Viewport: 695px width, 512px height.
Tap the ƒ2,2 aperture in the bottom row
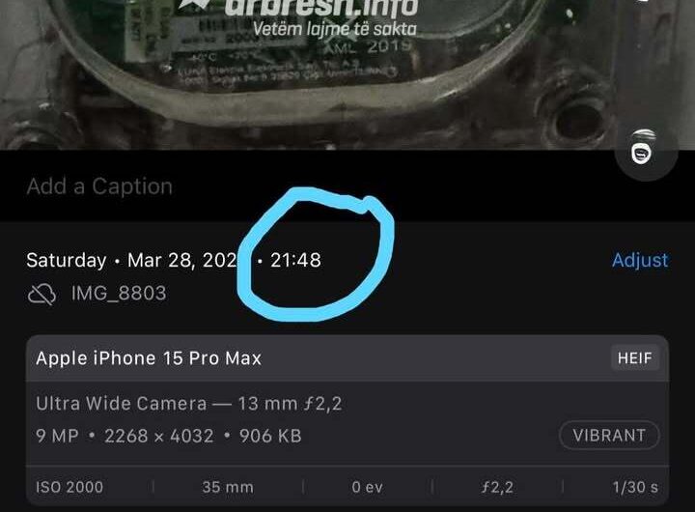point(497,487)
